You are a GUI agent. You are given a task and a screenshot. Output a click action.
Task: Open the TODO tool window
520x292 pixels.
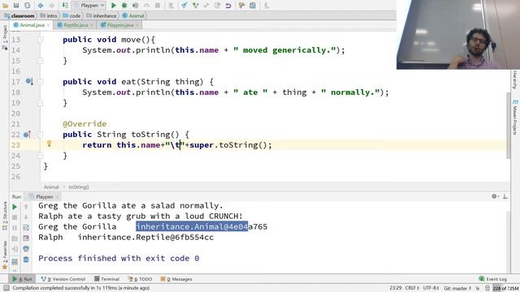coord(141,279)
